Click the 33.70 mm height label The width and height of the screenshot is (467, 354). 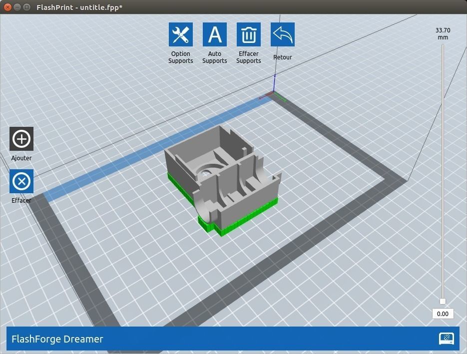point(443,33)
